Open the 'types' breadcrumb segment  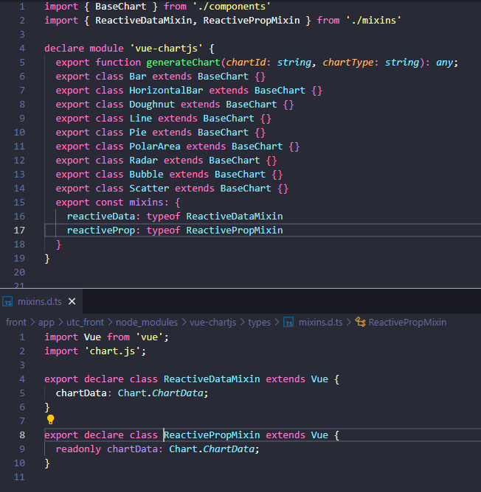pos(260,323)
